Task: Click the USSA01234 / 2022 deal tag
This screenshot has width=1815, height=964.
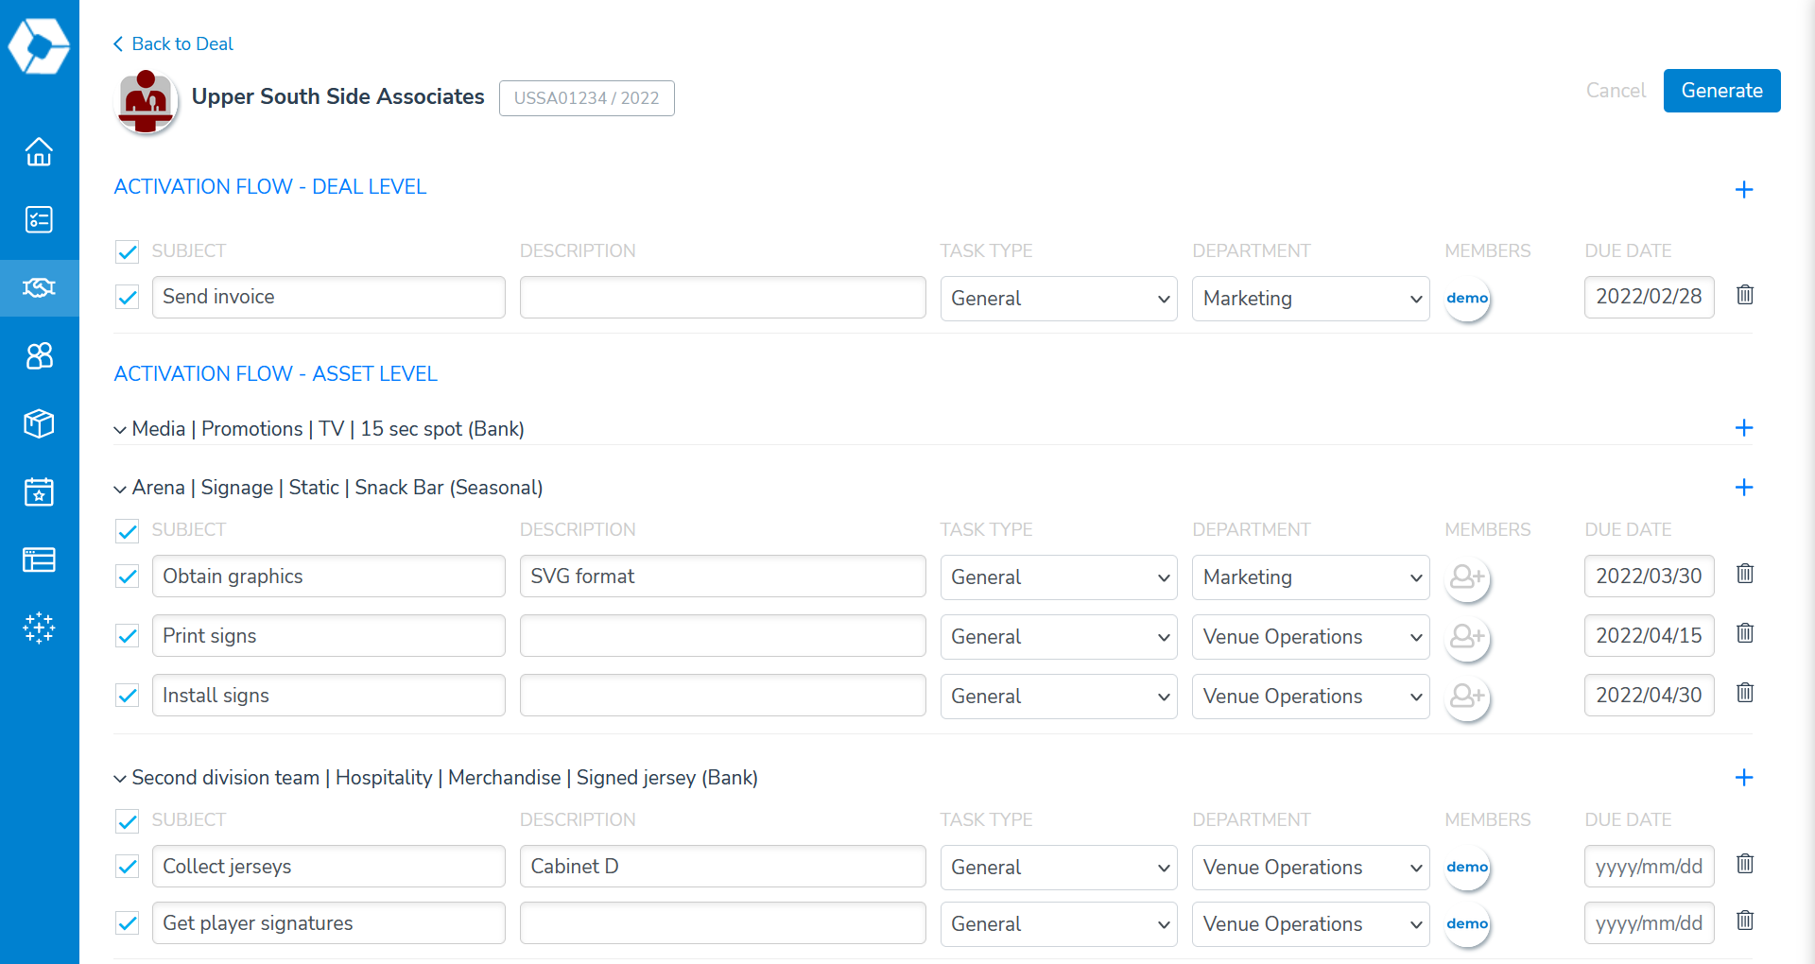Action: pyautogui.click(x=586, y=98)
